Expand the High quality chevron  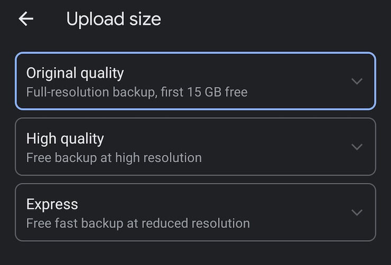tap(357, 147)
